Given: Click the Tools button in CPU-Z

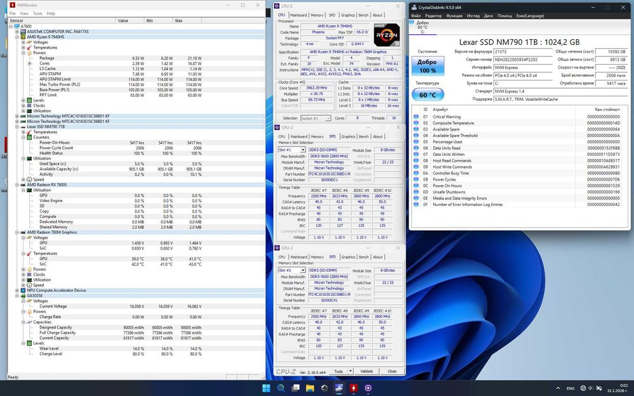Looking at the screenshot, I should click(339, 371).
